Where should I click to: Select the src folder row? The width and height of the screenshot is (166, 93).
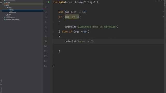(x=23, y=6)
